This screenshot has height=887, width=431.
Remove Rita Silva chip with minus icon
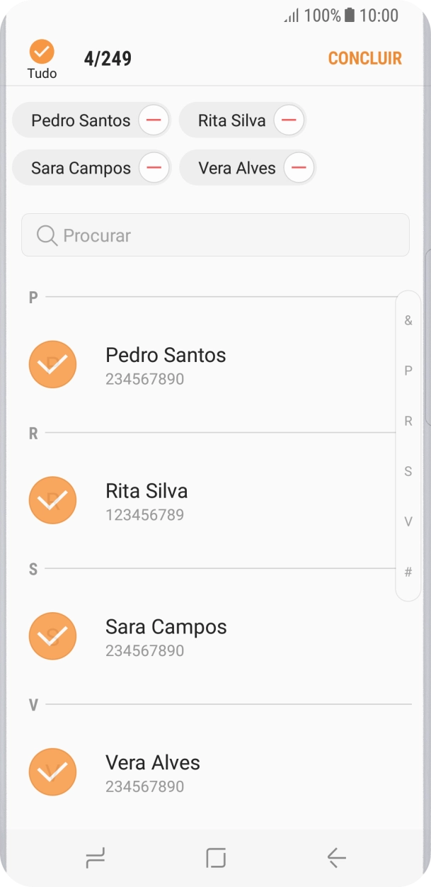click(x=289, y=120)
